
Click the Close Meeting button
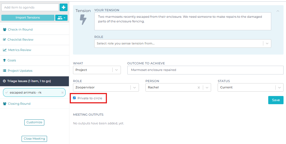click(34, 139)
